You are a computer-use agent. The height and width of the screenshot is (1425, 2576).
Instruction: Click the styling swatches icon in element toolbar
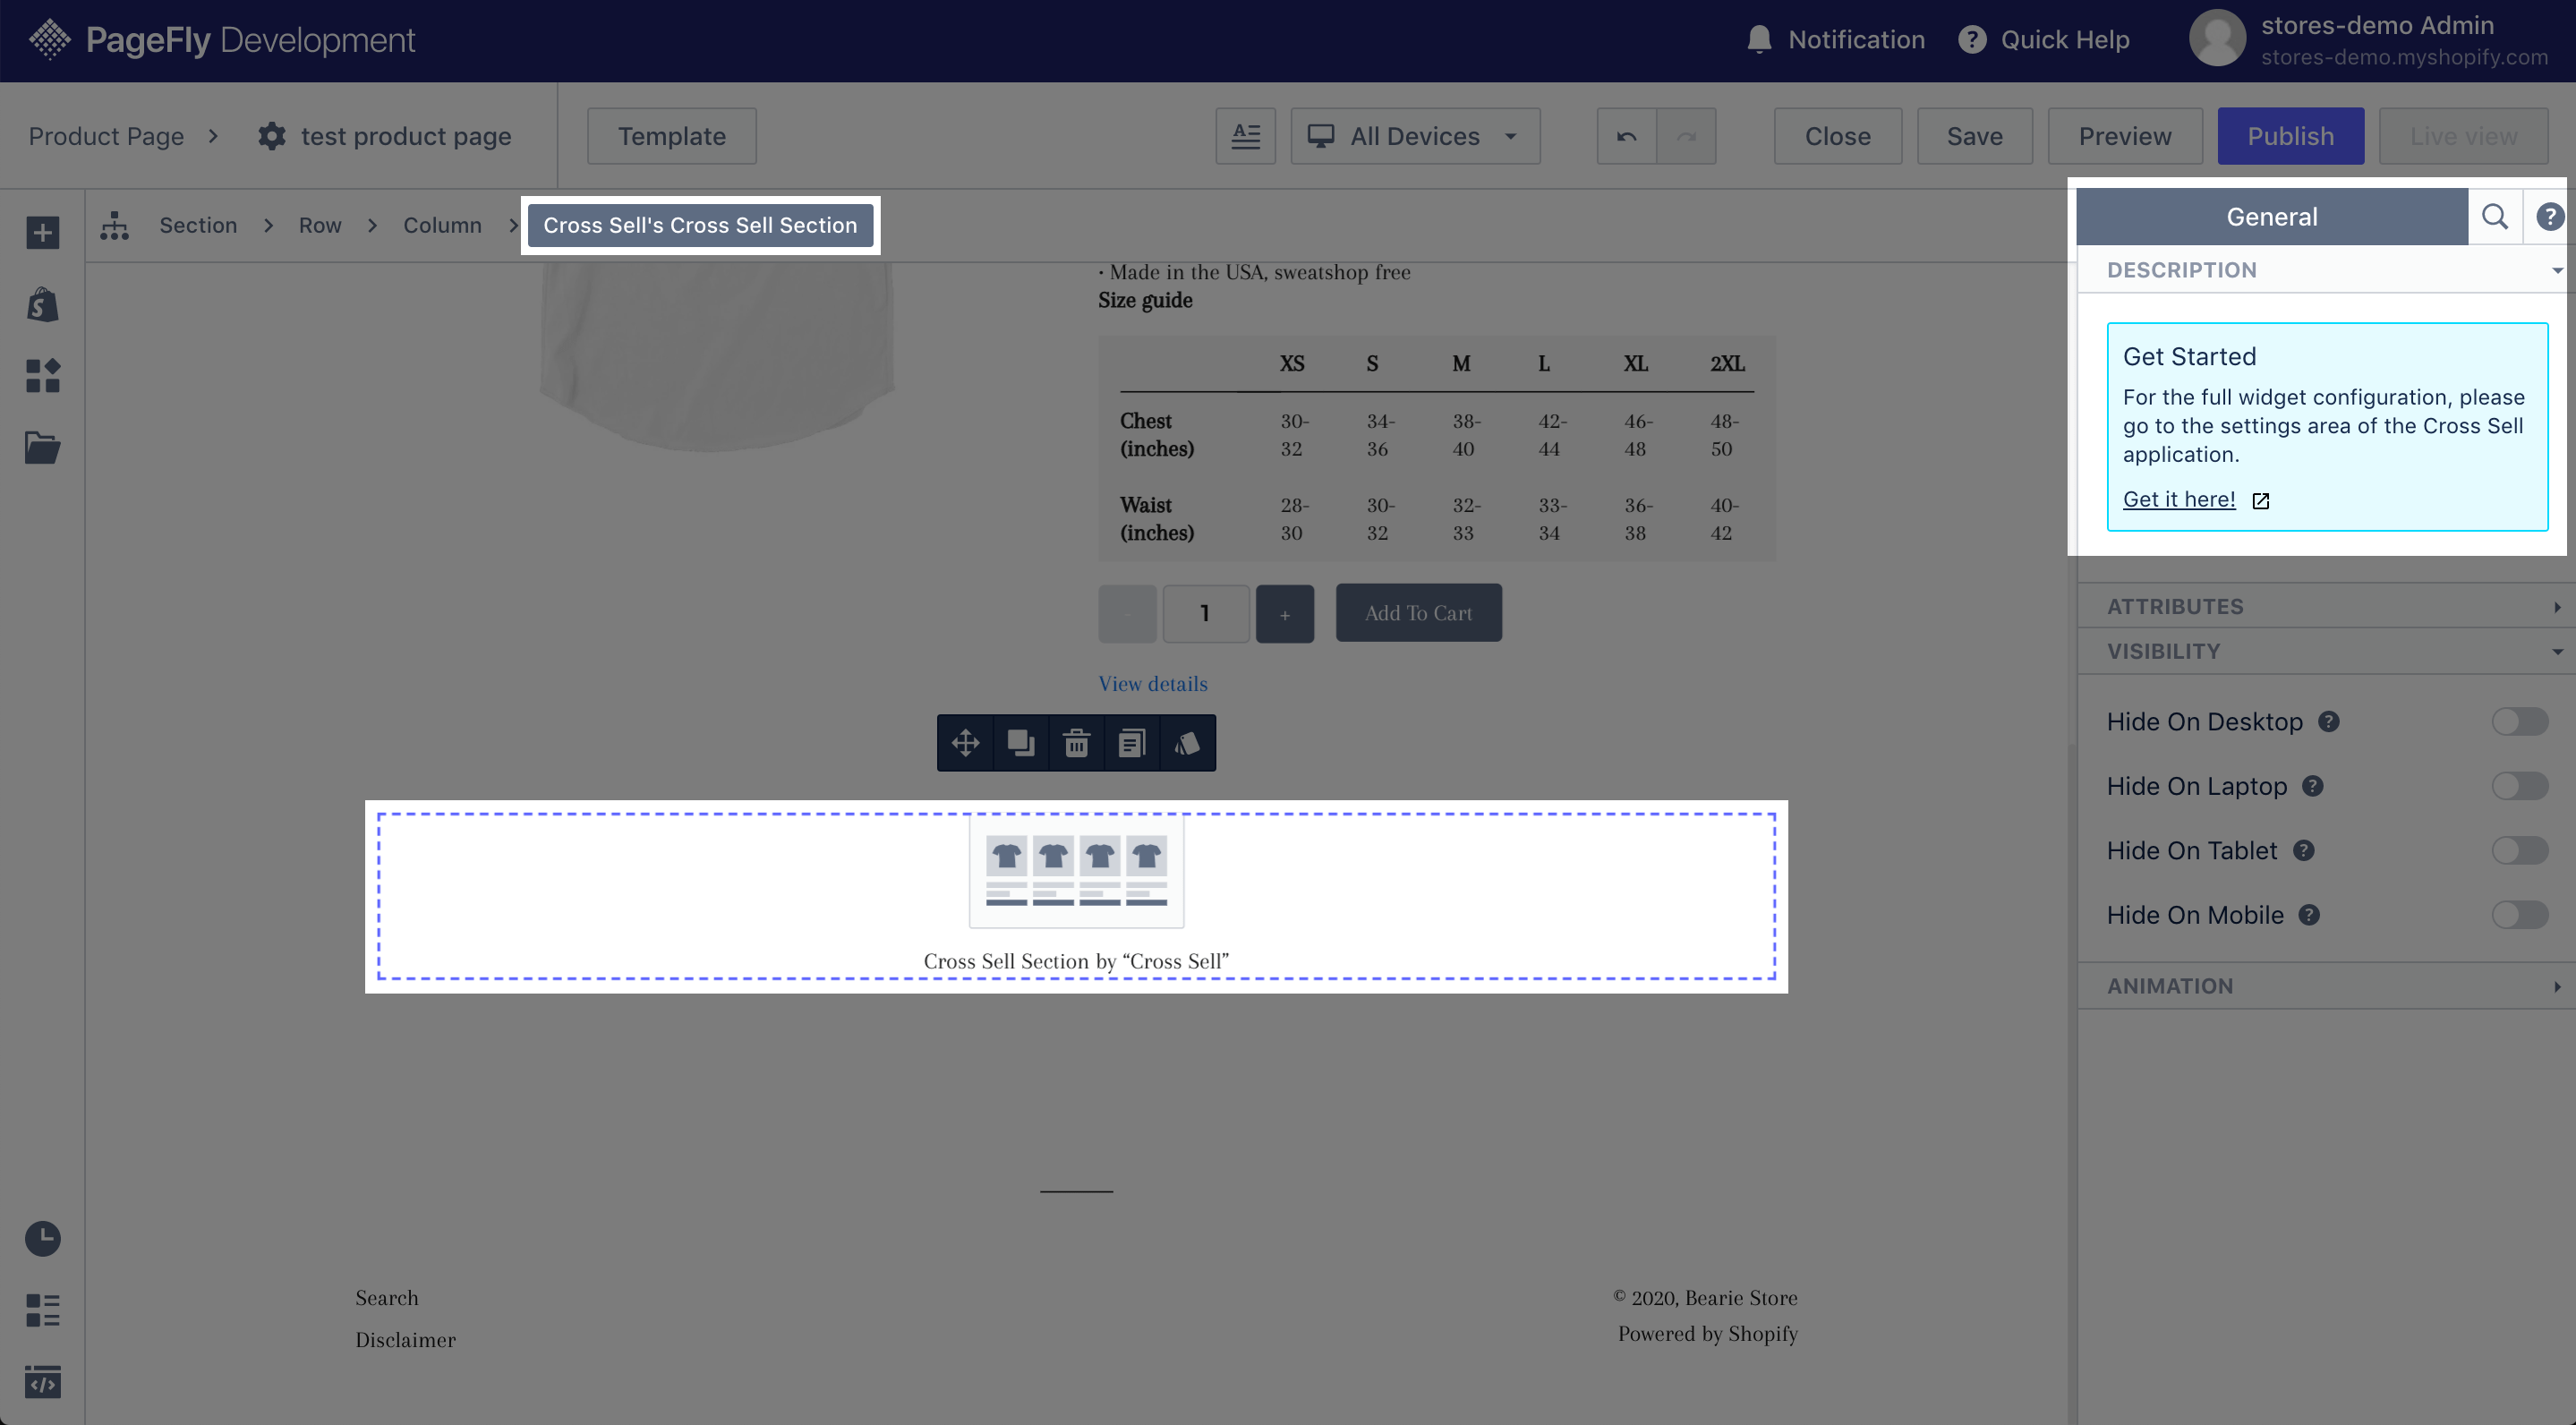coord(1187,743)
